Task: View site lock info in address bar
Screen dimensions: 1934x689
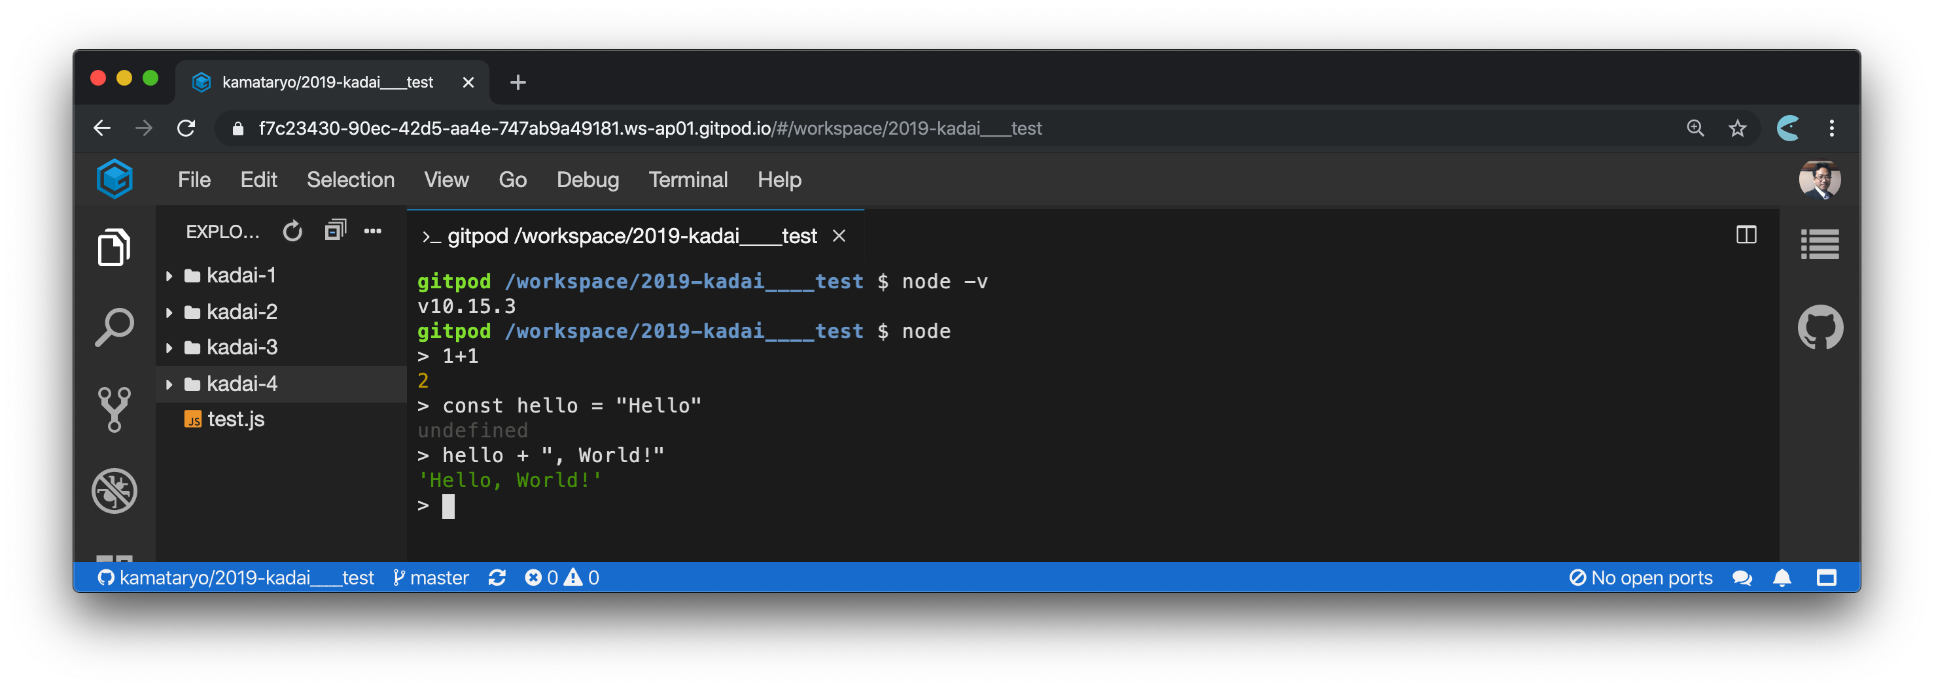Action: pyautogui.click(x=238, y=128)
